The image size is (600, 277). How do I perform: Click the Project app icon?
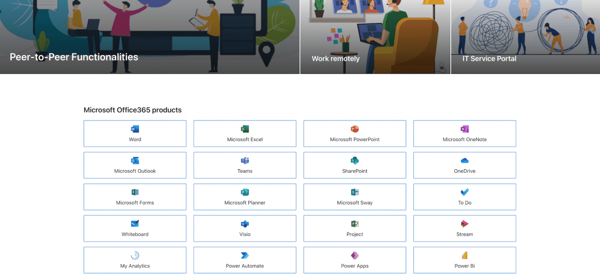(355, 224)
